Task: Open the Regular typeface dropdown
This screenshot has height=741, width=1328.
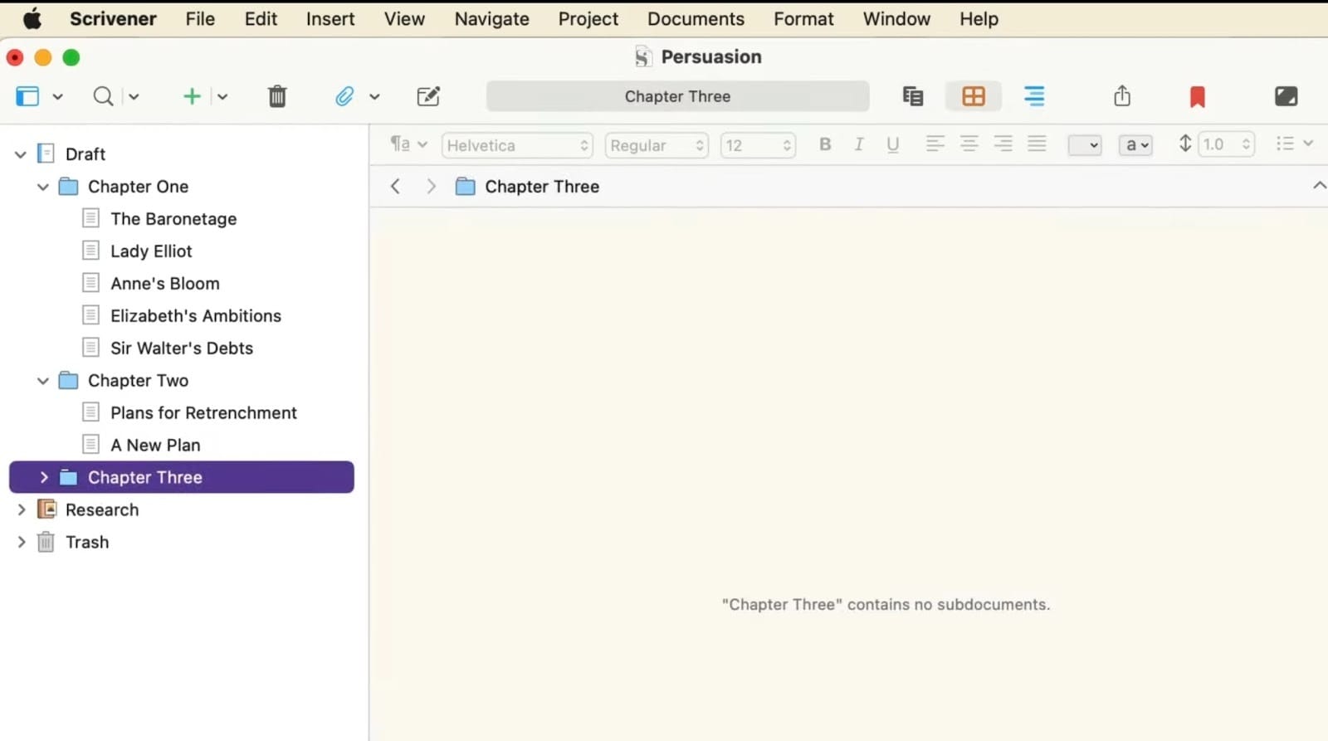Action: [657, 145]
